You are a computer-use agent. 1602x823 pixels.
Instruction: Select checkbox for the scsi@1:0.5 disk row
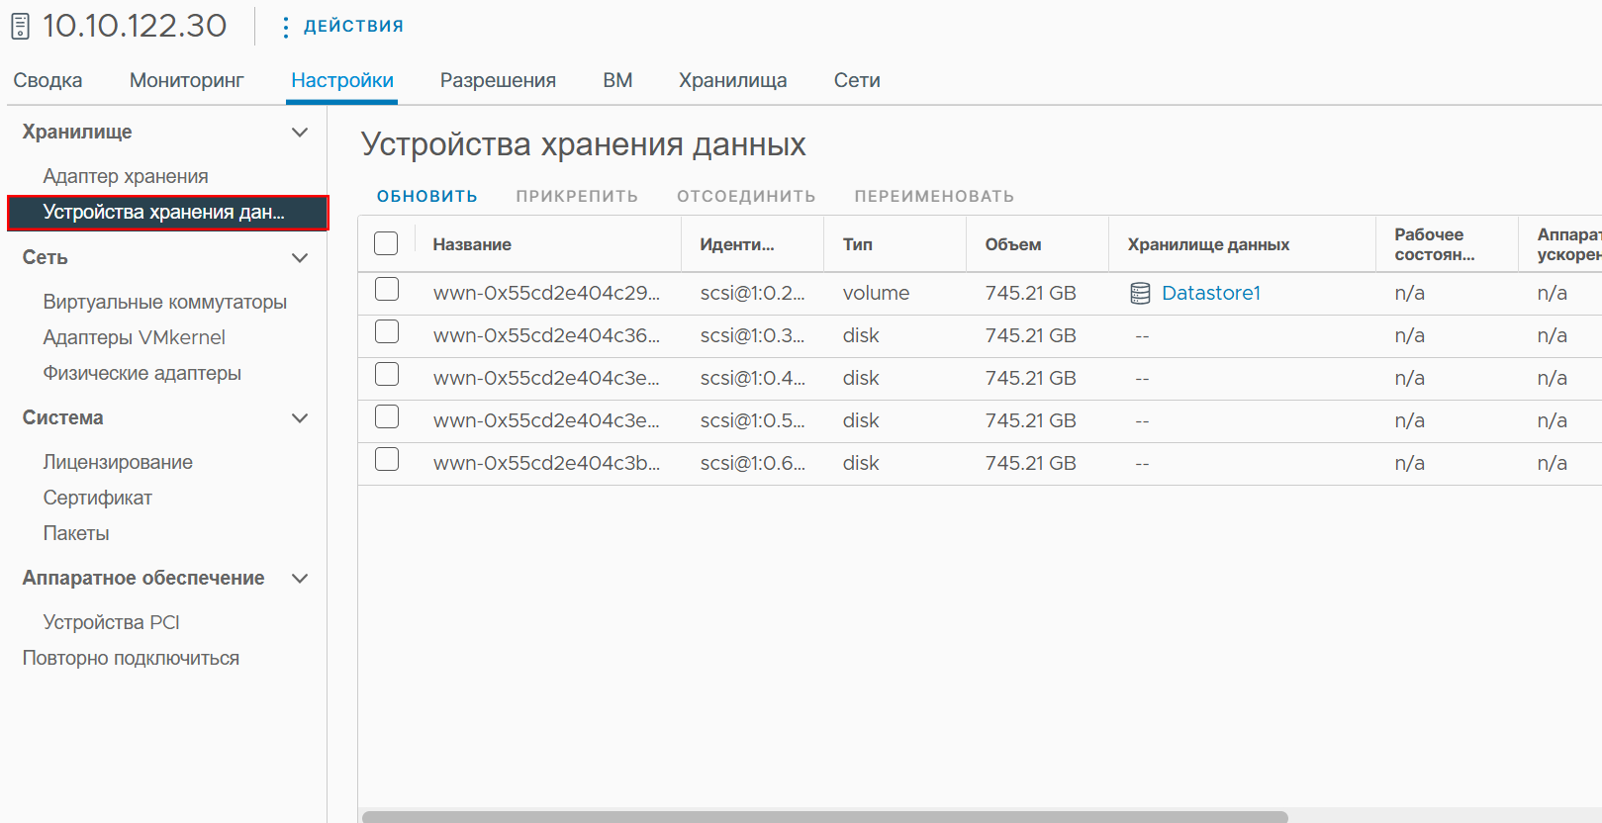(387, 416)
